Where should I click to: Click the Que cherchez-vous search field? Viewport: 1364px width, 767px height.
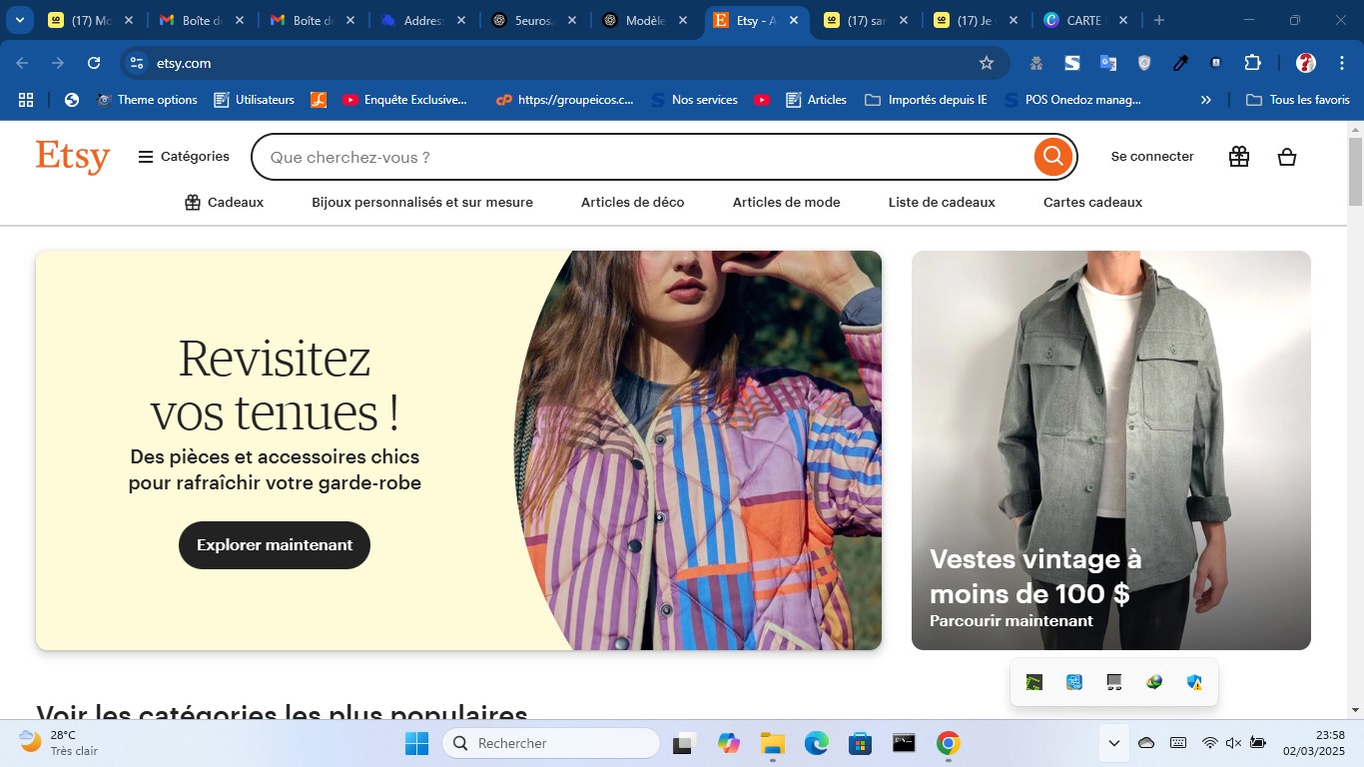(x=639, y=157)
